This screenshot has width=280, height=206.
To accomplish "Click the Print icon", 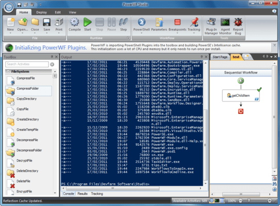I will [x=59, y=22].
